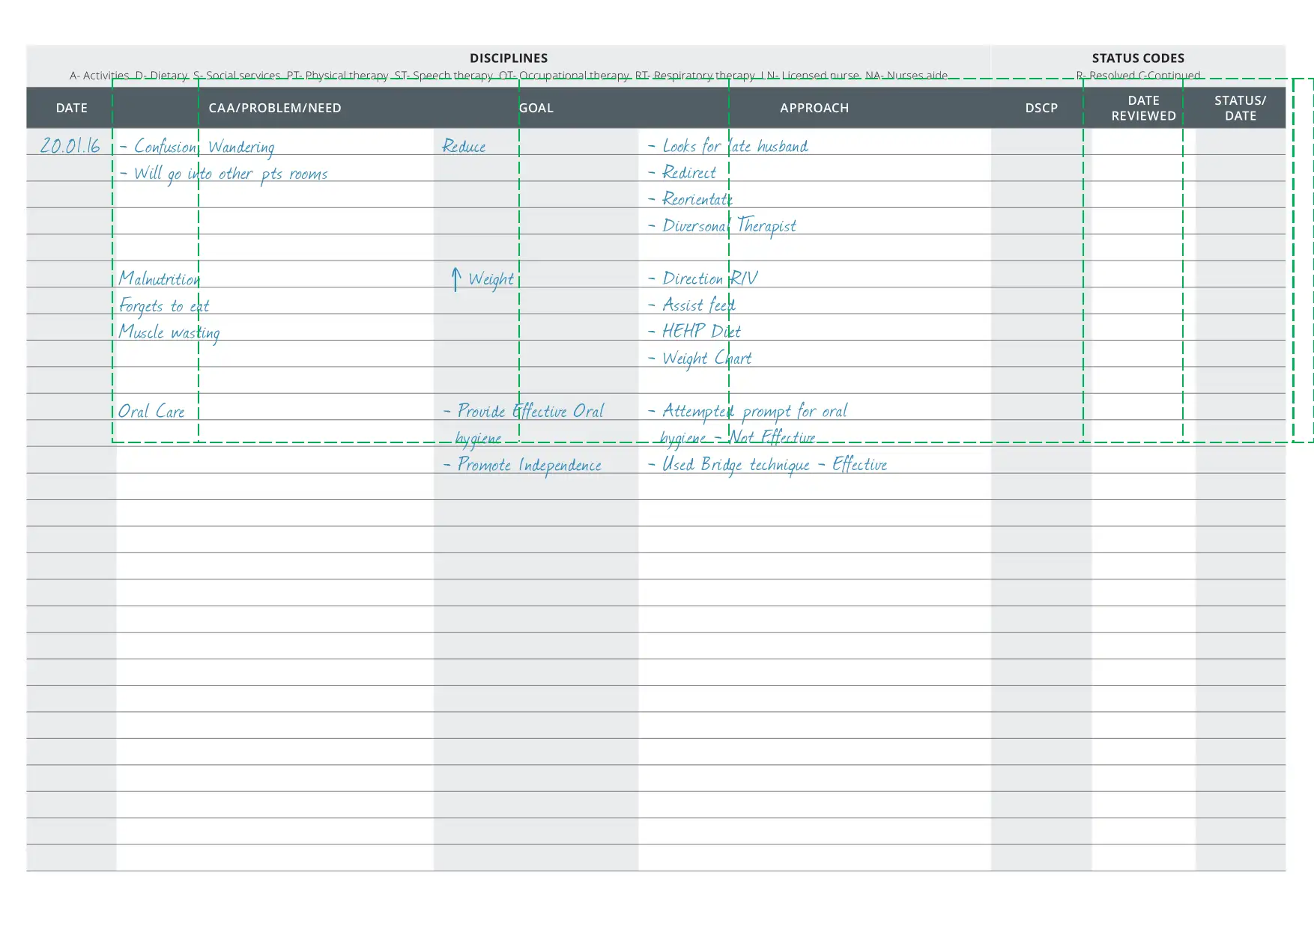
Task: Select the 'Direction R/V' approach
Action: point(703,278)
